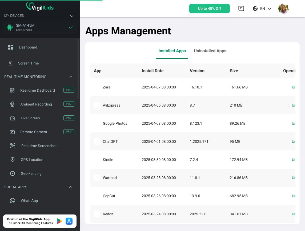Click the Install Date column header

click(x=152, y=71)
